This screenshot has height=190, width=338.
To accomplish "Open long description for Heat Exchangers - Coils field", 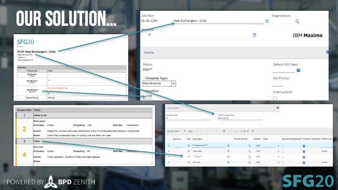I will [267, 21].
